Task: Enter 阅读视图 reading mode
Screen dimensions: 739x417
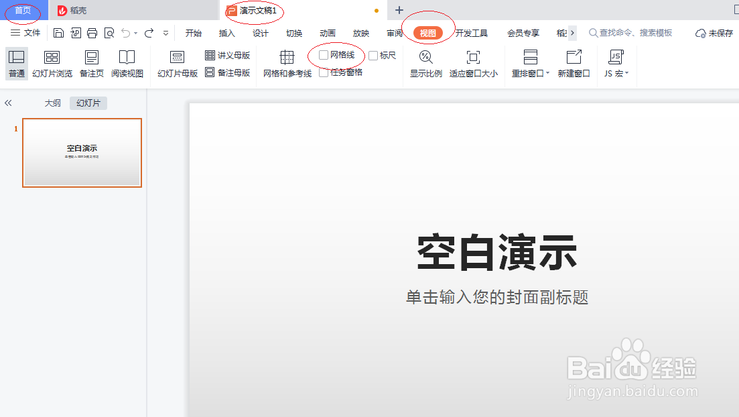Action: [127, 64]
